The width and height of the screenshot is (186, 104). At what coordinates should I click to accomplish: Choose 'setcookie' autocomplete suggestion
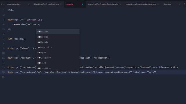58,37
